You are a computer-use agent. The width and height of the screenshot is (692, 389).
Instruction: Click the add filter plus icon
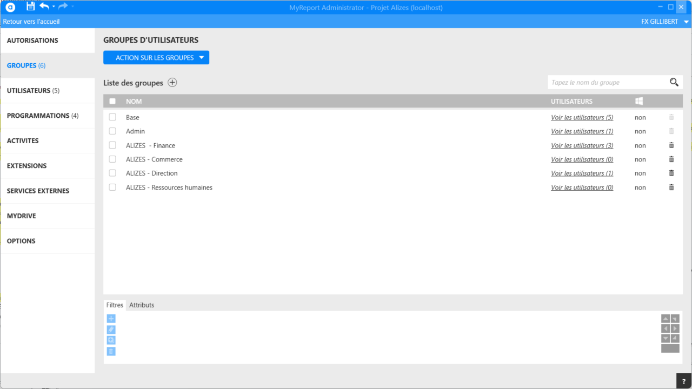(111, 319)
